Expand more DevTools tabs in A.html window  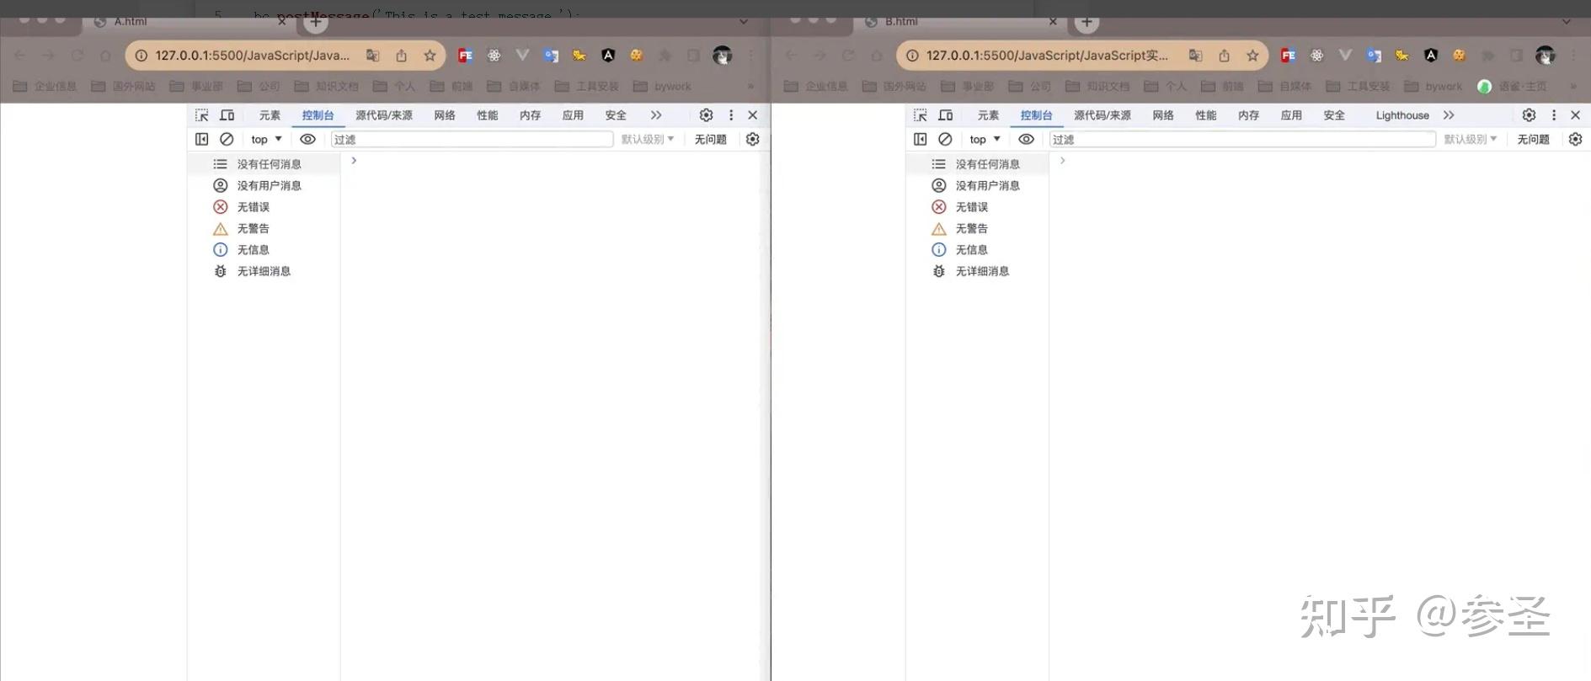click(x=656, y=115)
